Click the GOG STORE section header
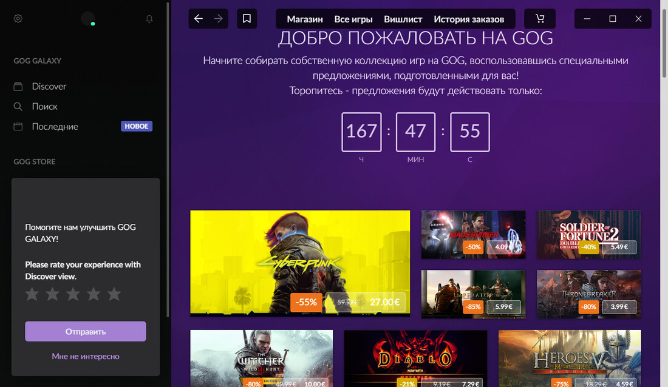The width and height of the screenshot is (668, 387). [x=35, y=162]
